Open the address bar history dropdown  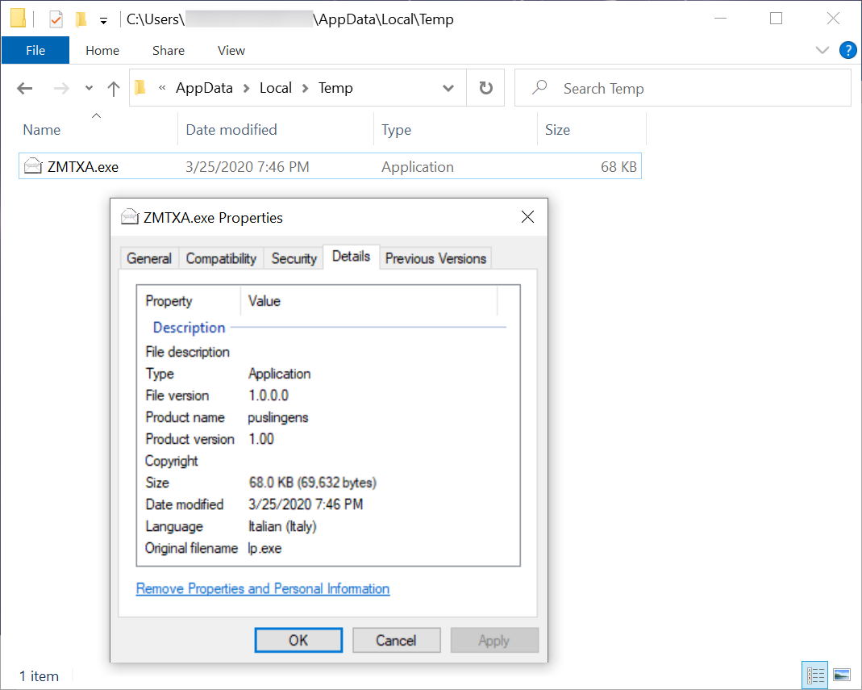click(x=448, y=87)
